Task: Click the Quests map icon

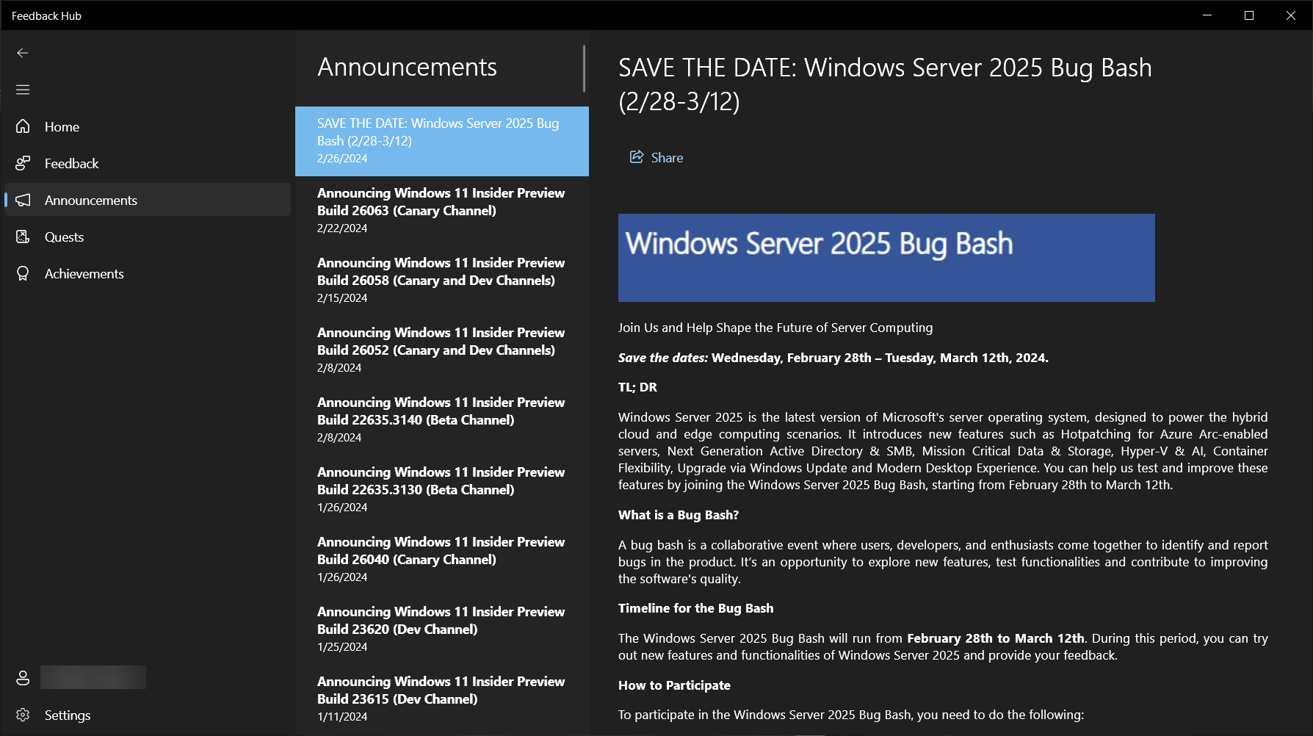Action: (23, 237)
